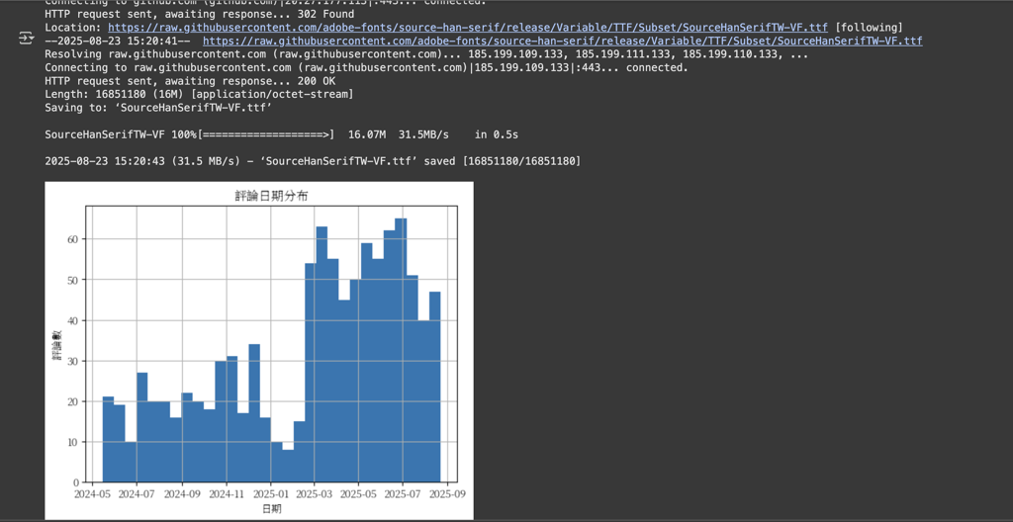Click the '2025-08-23 15:20:43' saved confirmation line
The height and width of the screenshot is (522, 1013).
click(313, 161)
